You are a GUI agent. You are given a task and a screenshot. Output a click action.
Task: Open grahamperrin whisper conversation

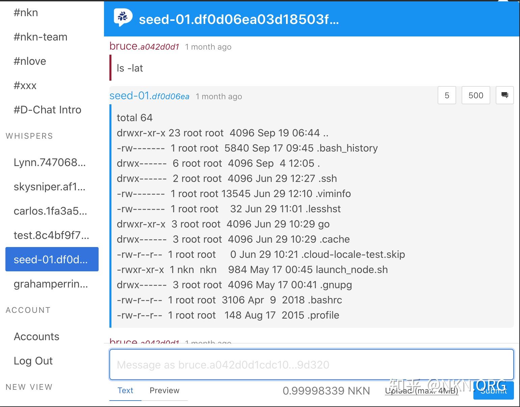pos(51,284)
